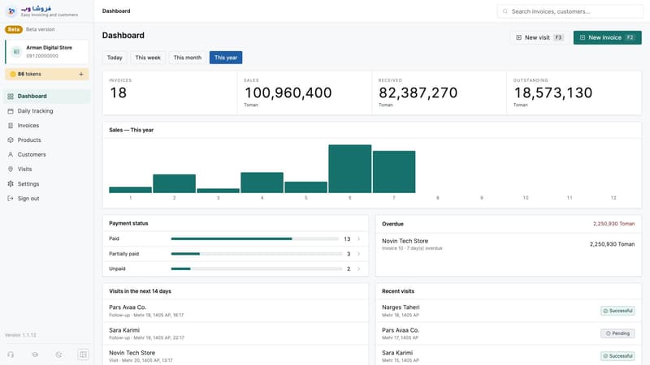Screen dimensions: 650x365
Task: Click the Sign out arrow icon
Action: tap(11, 198)
